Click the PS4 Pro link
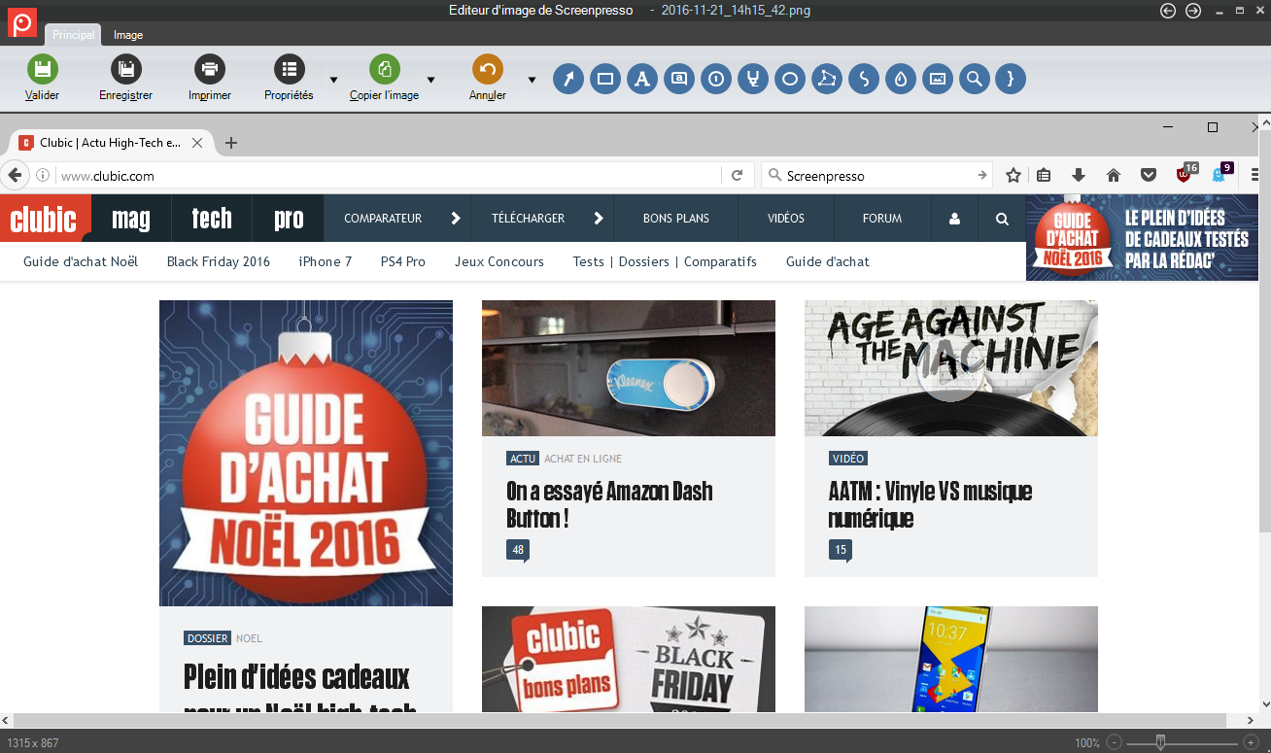The image size is (1271, 753). 403,261
